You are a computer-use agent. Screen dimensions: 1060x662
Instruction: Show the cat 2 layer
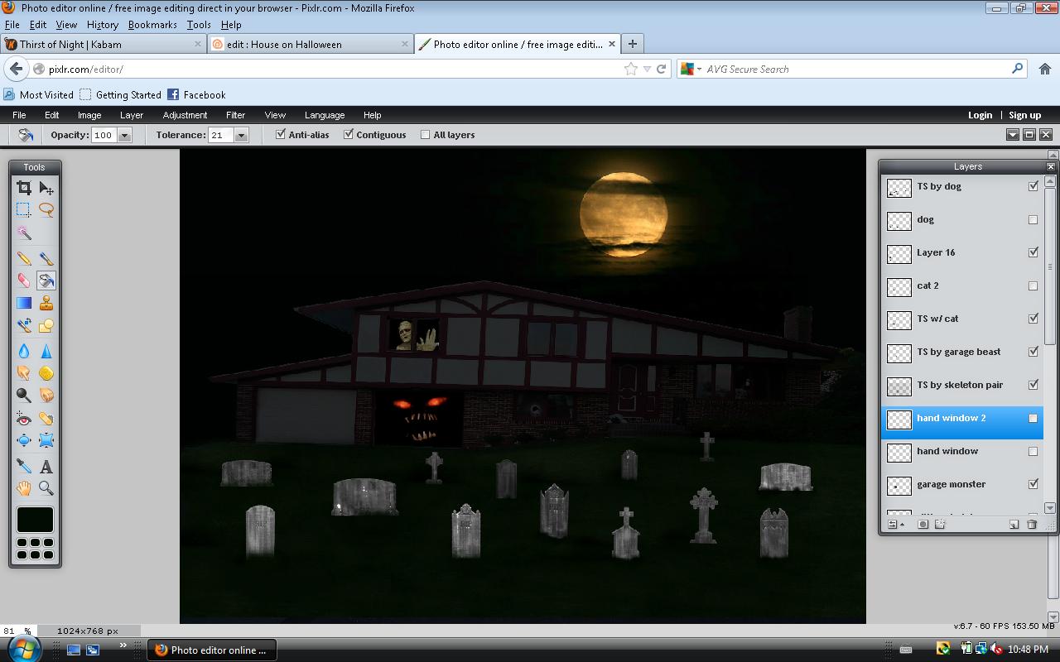[x=1033, y=285]
